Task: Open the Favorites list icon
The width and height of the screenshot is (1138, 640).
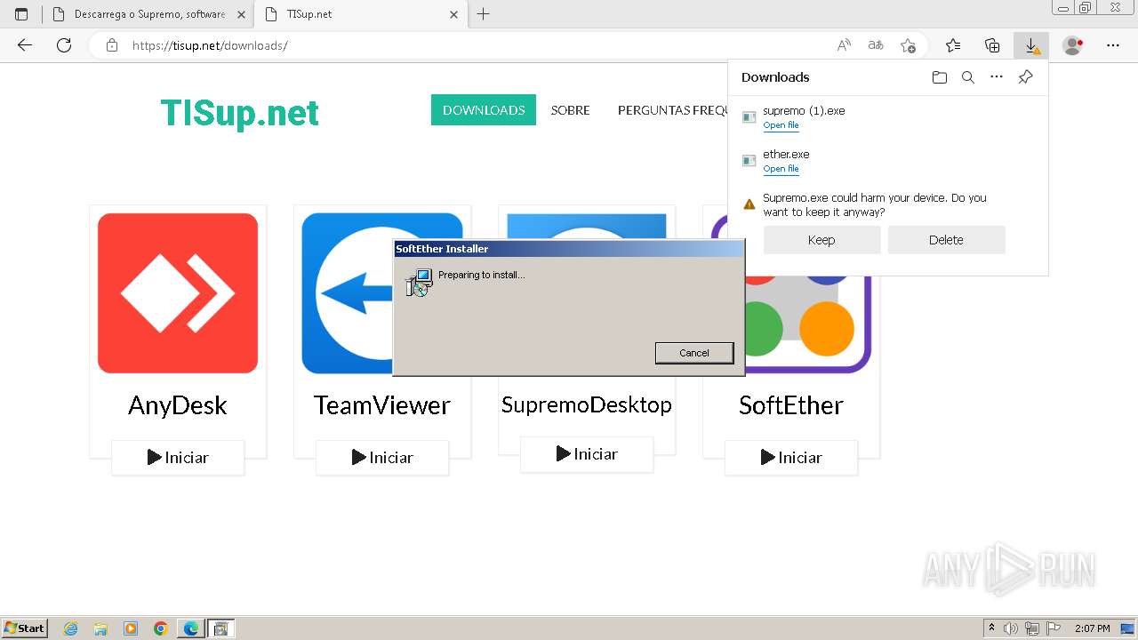Action: point(953,45)
